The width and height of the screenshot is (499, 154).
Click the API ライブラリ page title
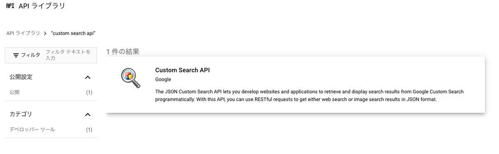tap(42, 6)
